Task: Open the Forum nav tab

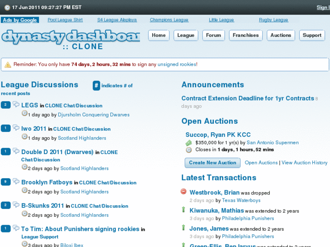Action: pos(214,35)
